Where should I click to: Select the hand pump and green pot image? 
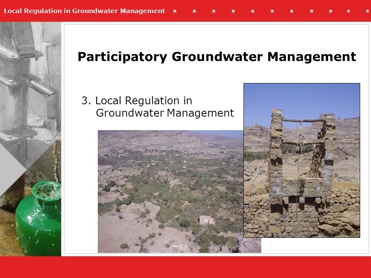[31, 139]
